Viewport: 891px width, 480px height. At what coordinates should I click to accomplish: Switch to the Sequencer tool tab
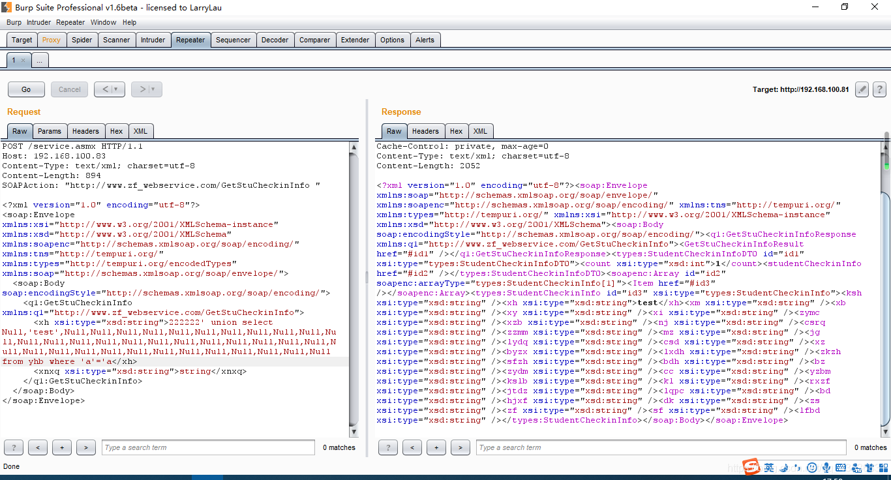[x=233, y=40]
